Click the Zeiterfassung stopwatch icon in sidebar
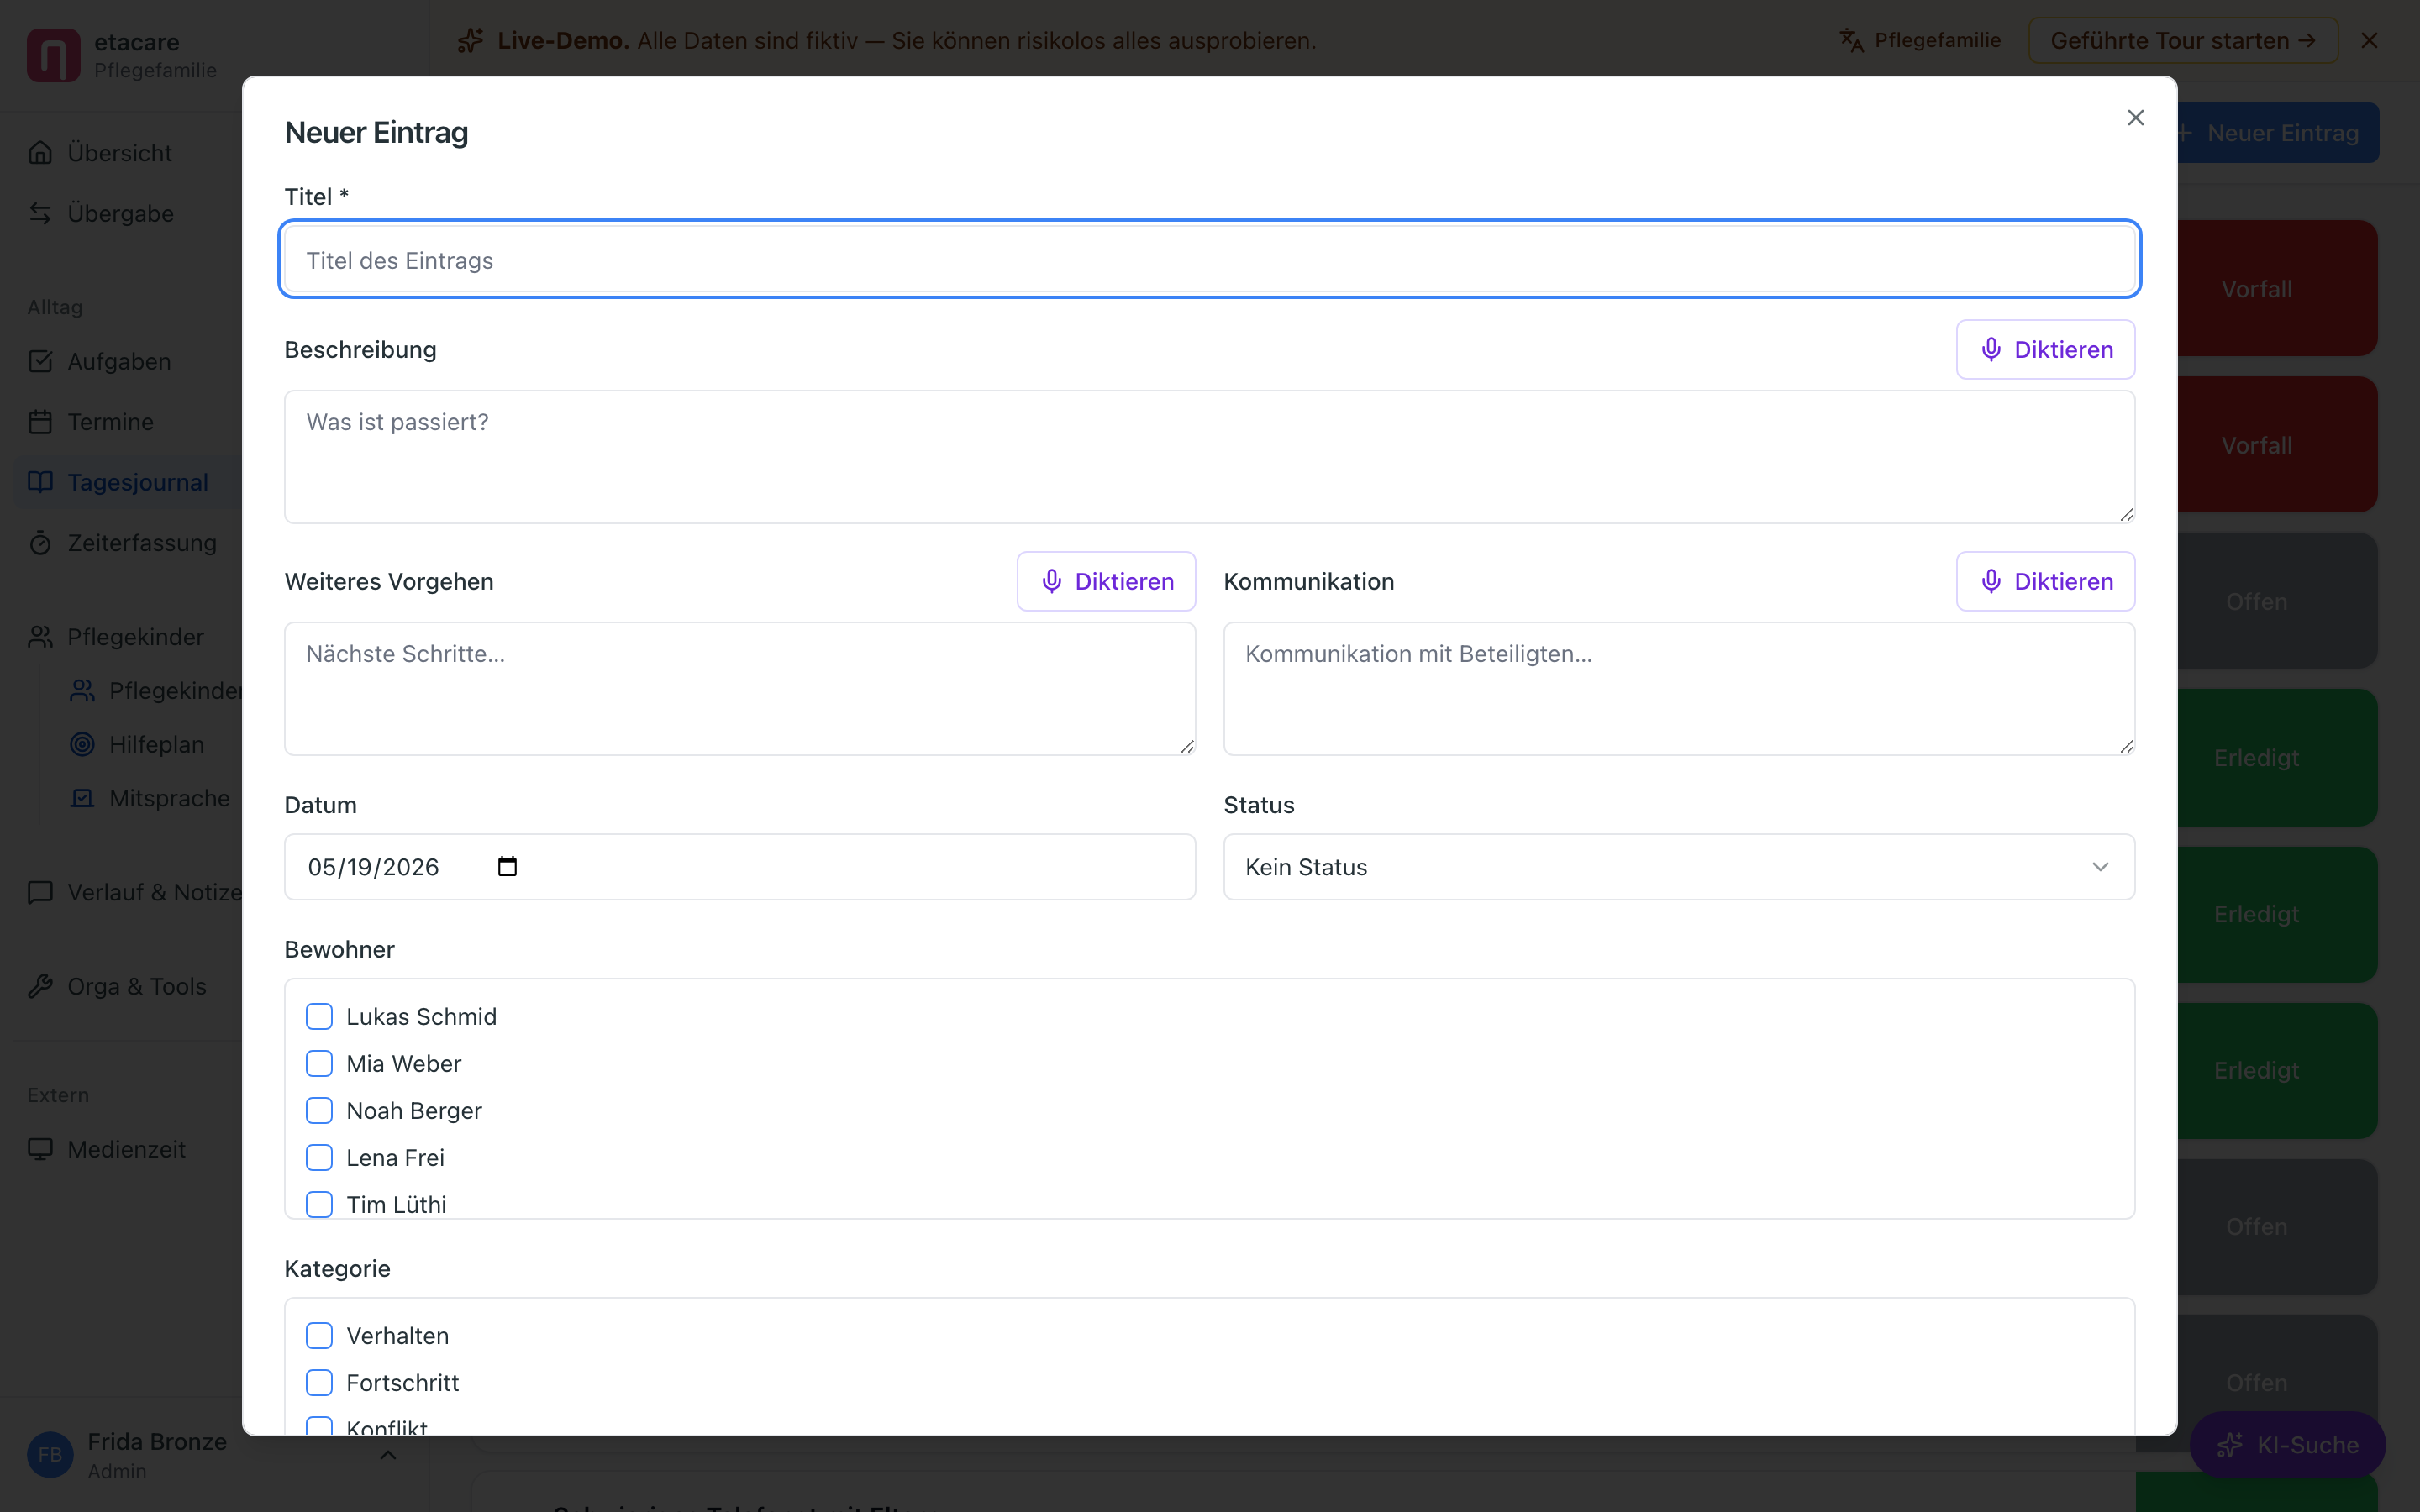Image resolution: width=2420 pixels, height=1512 pixels. [x=40, y=543]
